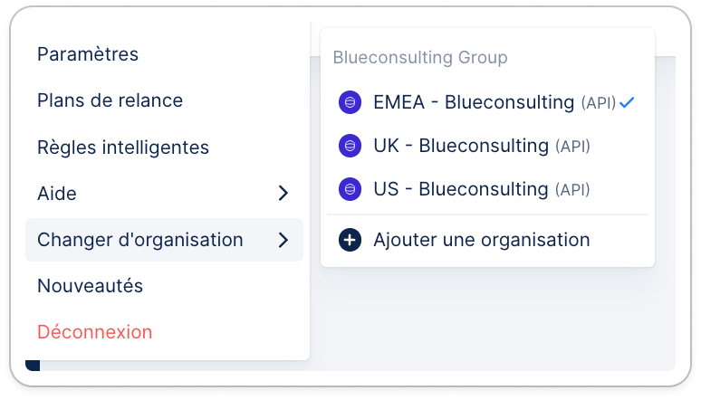Screen dimensions: 701x400
Task: Click the plus icon for adding organisation
Action: click(x=350, y=240)
